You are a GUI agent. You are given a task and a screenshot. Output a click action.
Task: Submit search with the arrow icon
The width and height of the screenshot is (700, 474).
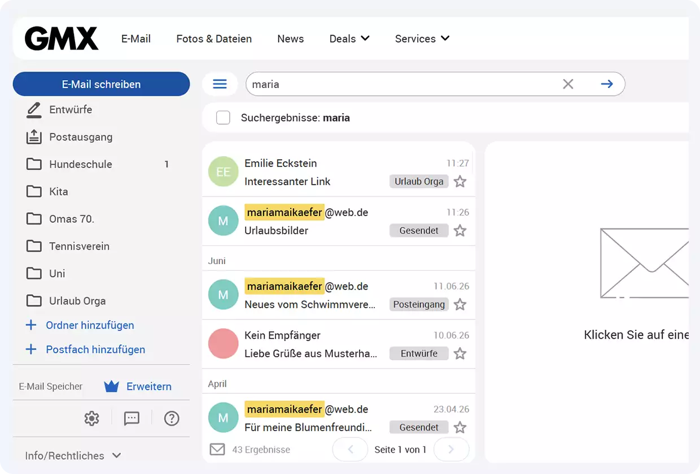tap(607, 84)
